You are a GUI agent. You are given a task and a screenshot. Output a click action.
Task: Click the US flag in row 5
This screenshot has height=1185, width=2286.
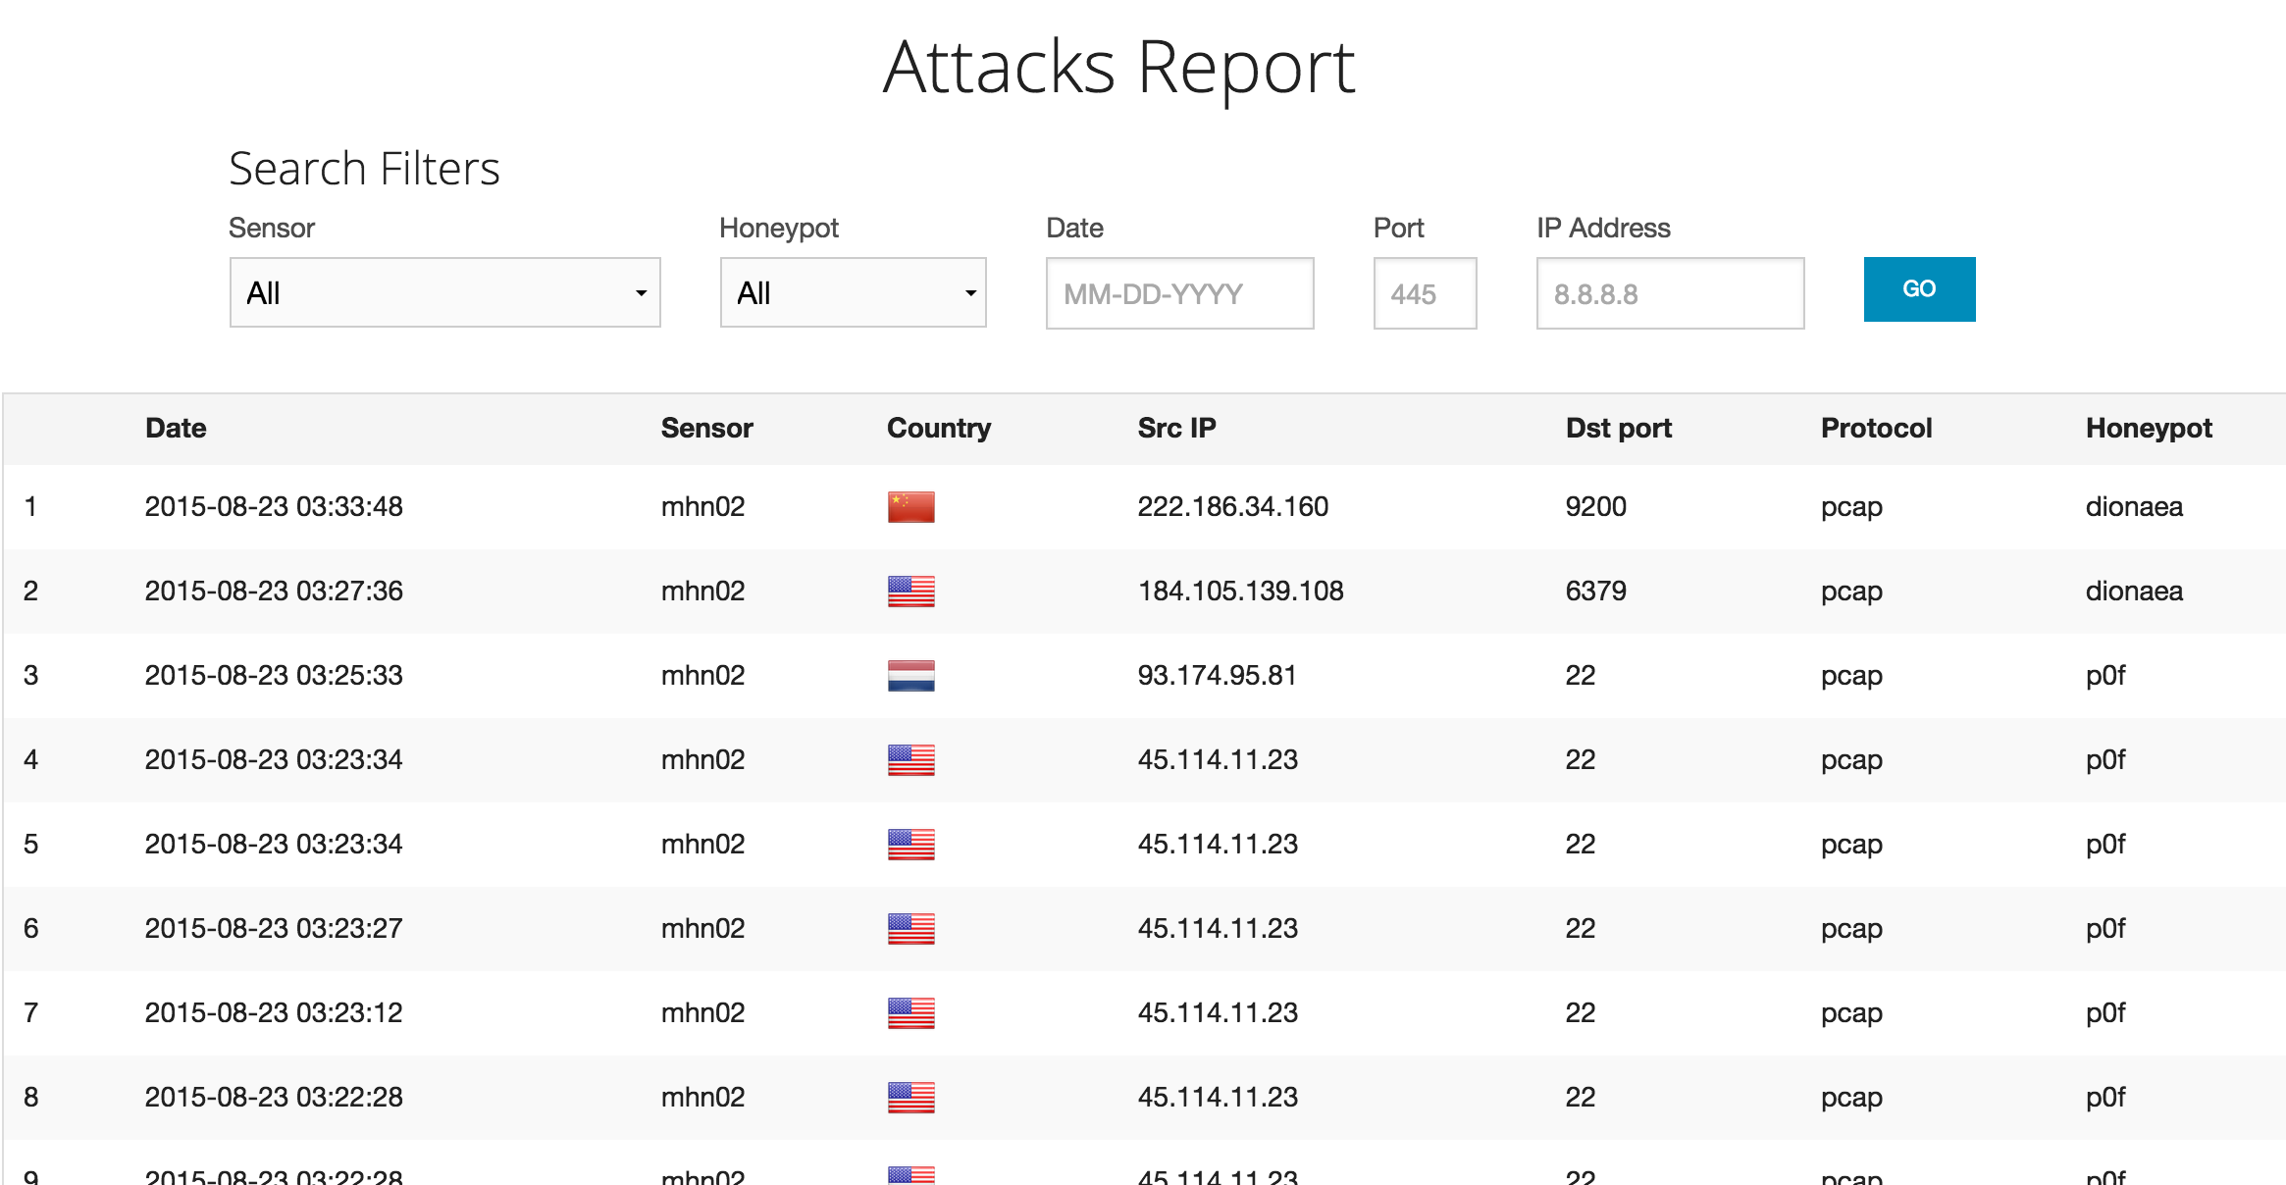910,845
